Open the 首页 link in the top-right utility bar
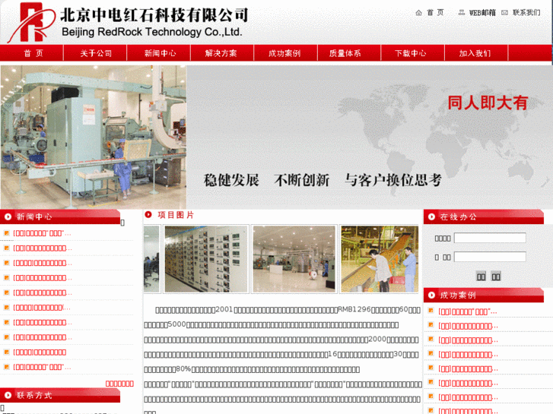Screen dimensions: 553x414 coord(435,13)
